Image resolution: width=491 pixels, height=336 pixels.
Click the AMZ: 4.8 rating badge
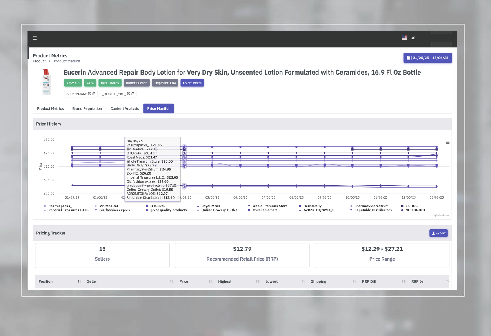[73, 83]
